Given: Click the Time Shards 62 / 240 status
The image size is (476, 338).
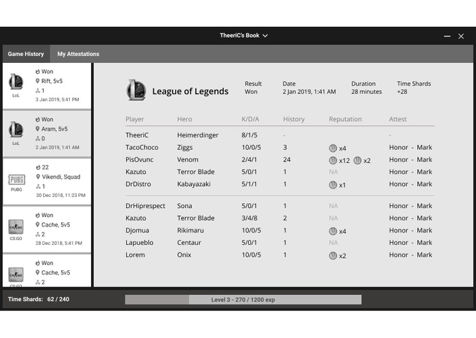Looking at the screenshot, I should pos(38,299).
